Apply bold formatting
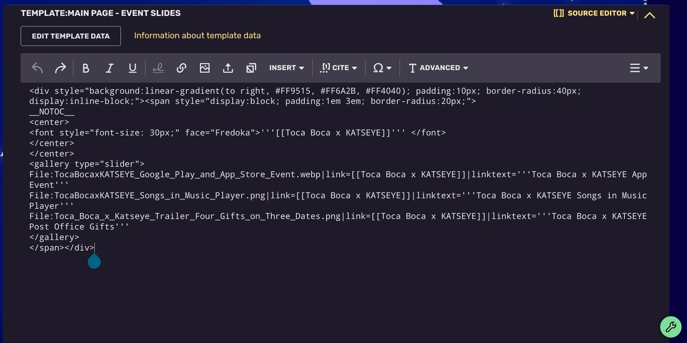 [85, 68]
